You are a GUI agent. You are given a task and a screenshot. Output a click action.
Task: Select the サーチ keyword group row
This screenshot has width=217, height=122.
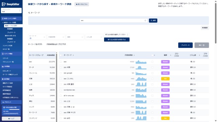[x=42, y=67]
